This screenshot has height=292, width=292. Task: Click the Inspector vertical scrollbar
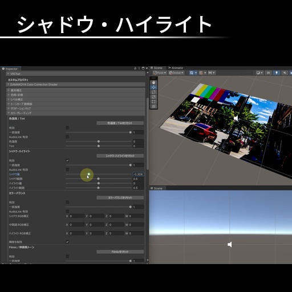(148, 134)
